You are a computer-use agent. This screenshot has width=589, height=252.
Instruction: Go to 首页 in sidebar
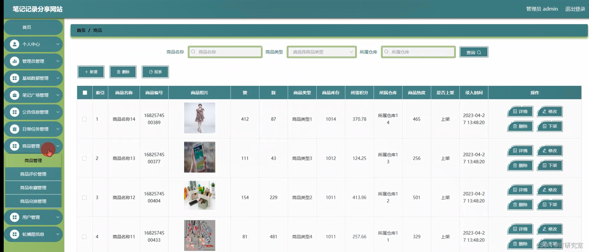tap(33, 27)
